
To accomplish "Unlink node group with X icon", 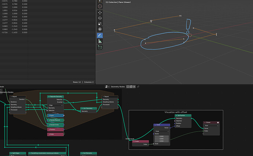I will 134,87.
